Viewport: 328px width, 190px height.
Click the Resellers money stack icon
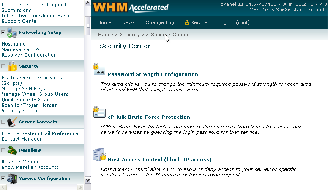12,150
